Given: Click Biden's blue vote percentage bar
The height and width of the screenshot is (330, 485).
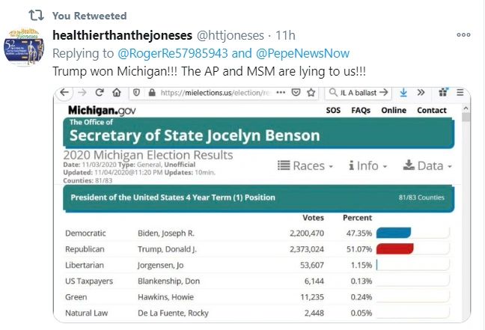Looking at the screenshot, I should 394,233.
